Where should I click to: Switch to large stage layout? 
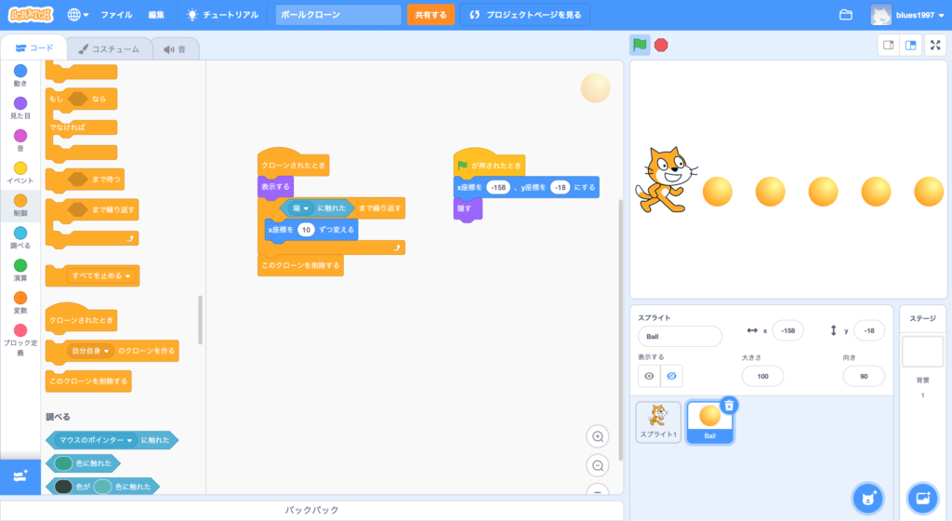[x=911, y=45]
